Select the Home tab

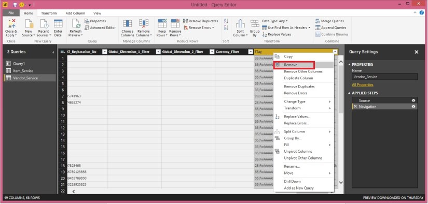click(x=28, y=13)
